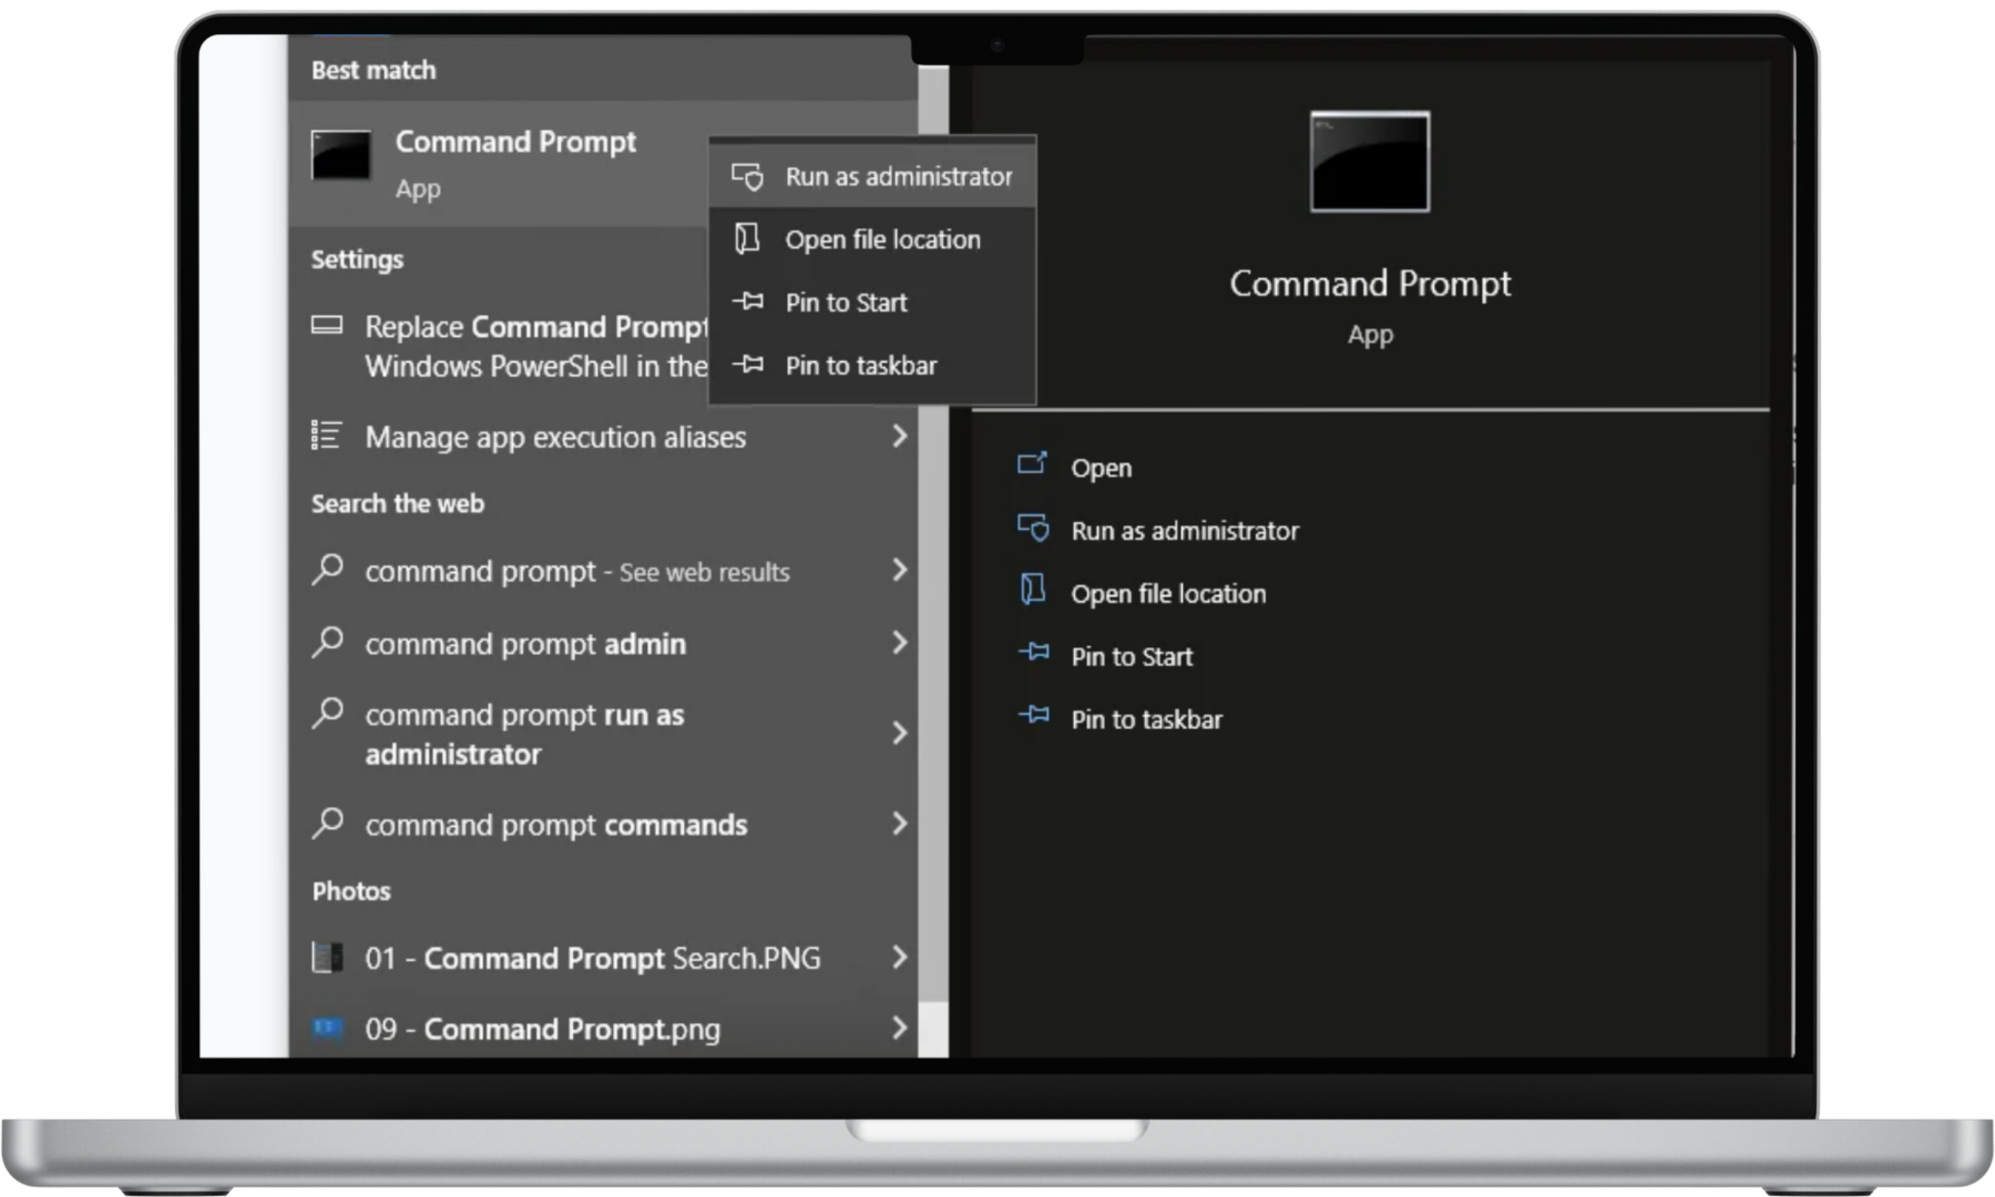The width and height of the screenshot is (1995, 1197).
Task: Click Run as administrator in the right details pane
Action: (x=1184, y=531)
